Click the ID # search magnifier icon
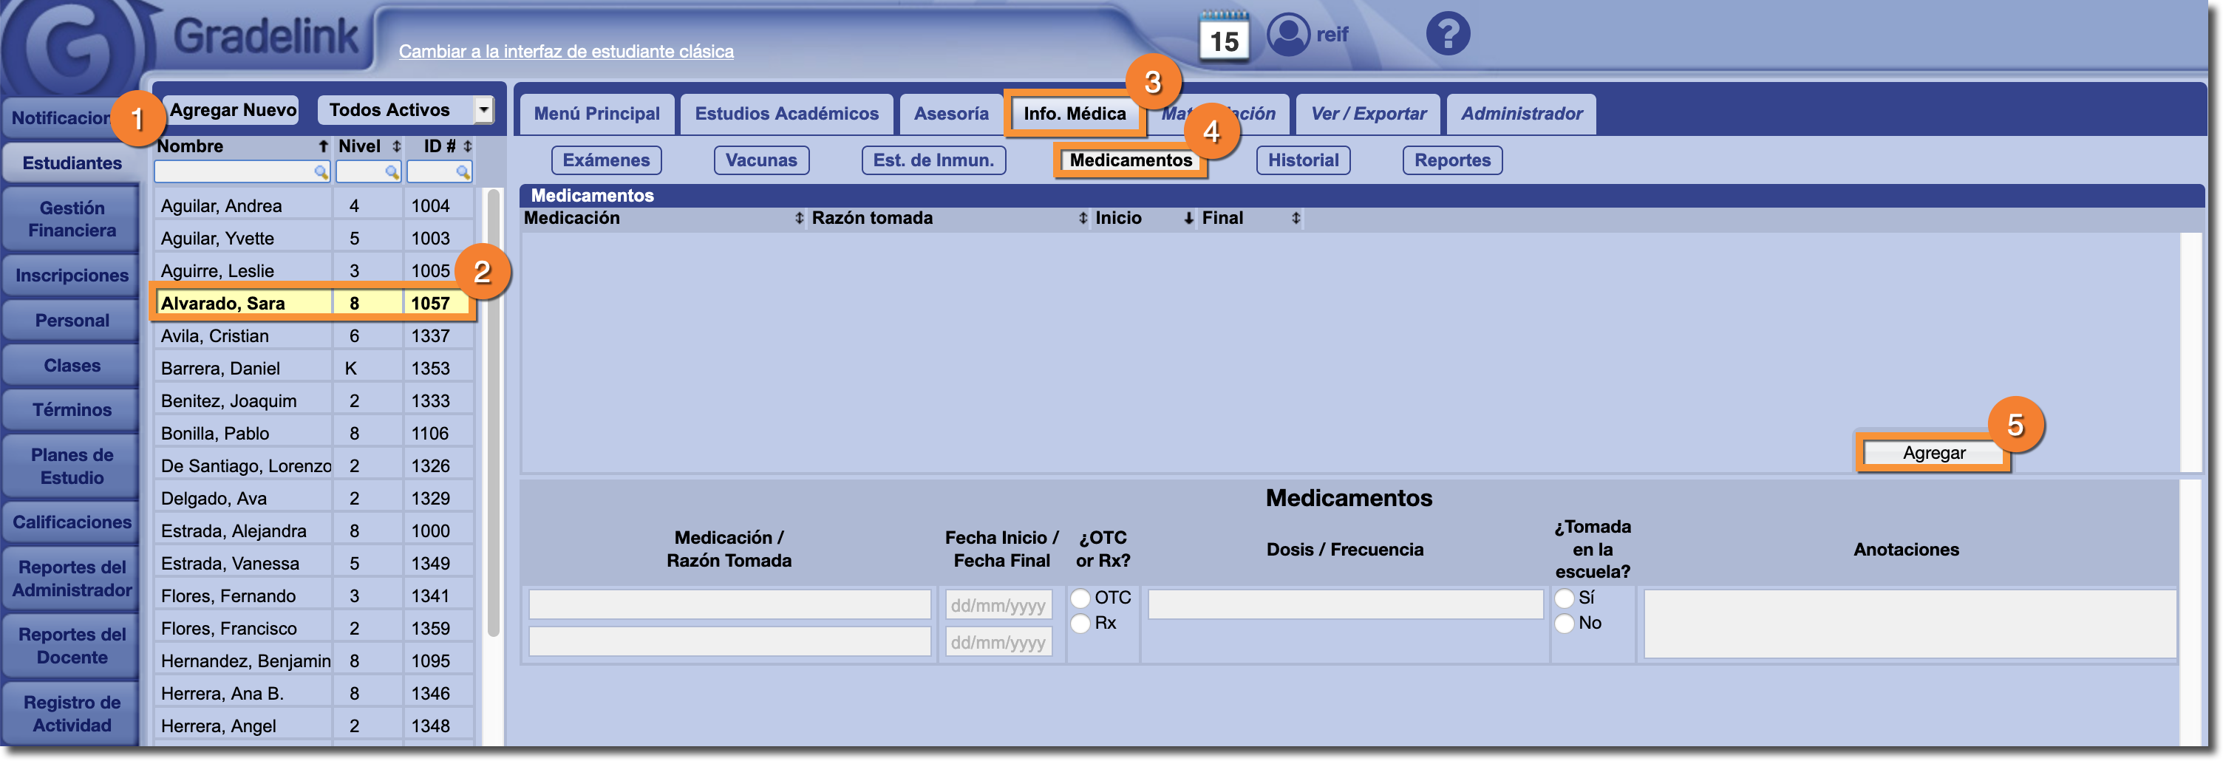 click(463, 173)
